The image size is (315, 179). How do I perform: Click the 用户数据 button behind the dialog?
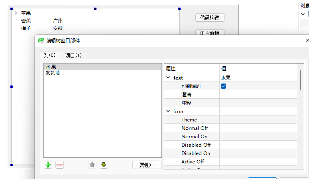(210, 32)
